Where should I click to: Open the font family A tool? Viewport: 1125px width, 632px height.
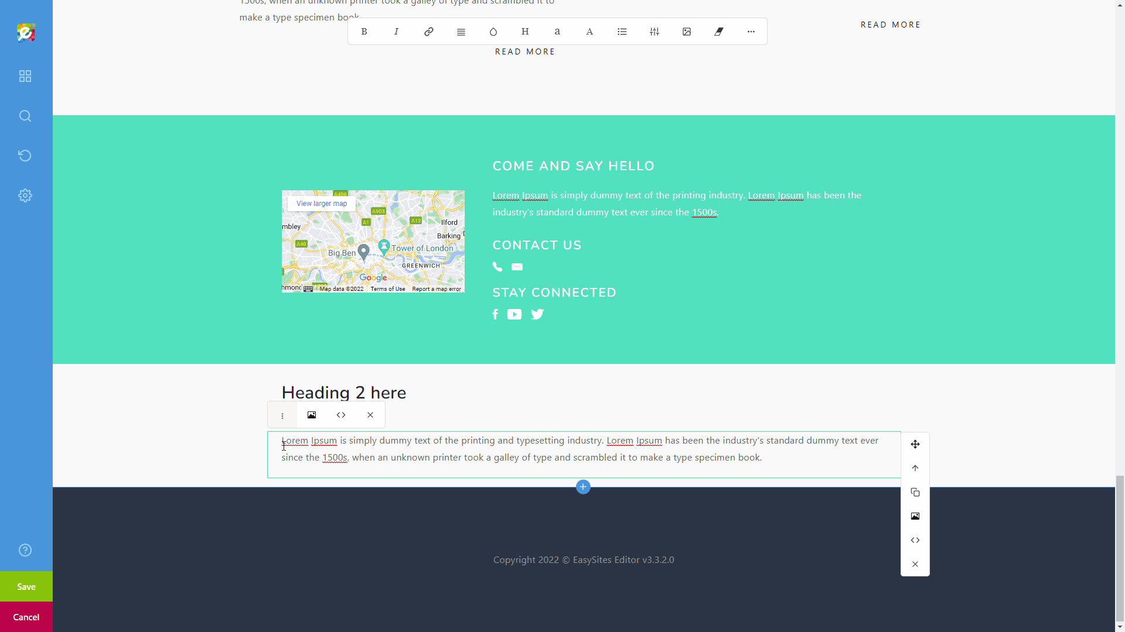pos(590,32)
